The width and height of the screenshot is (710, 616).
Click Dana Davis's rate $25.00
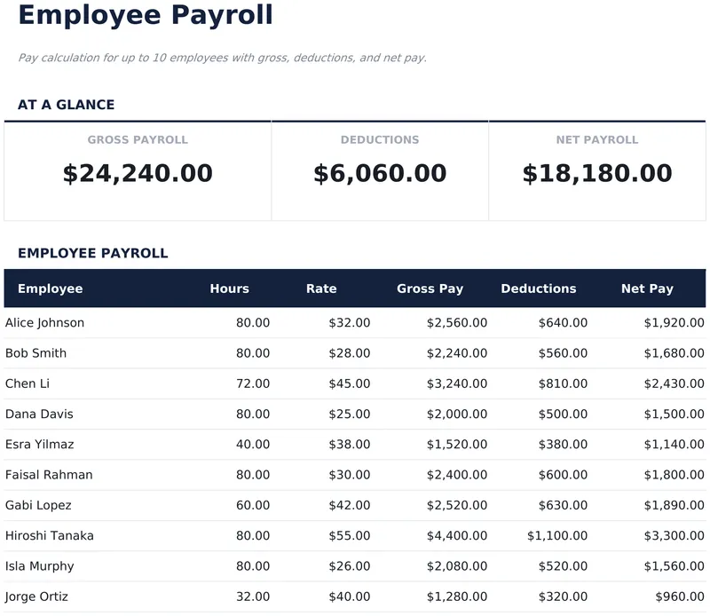tap(350, 414)
